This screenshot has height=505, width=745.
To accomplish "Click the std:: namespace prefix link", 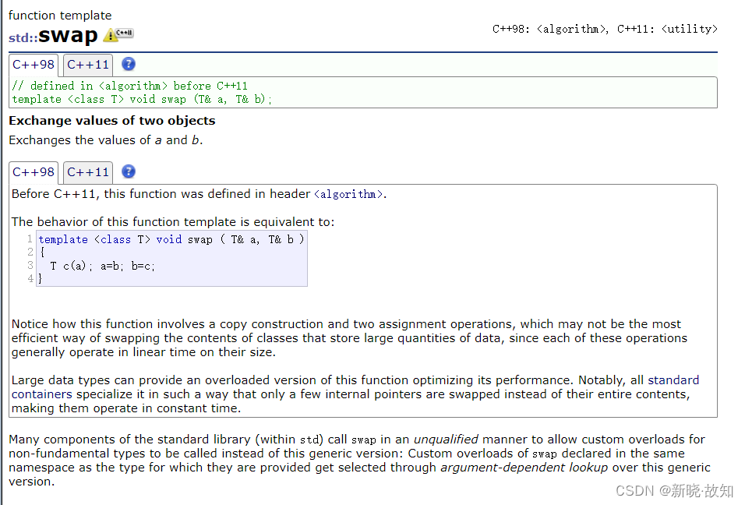I will point(23,38).
